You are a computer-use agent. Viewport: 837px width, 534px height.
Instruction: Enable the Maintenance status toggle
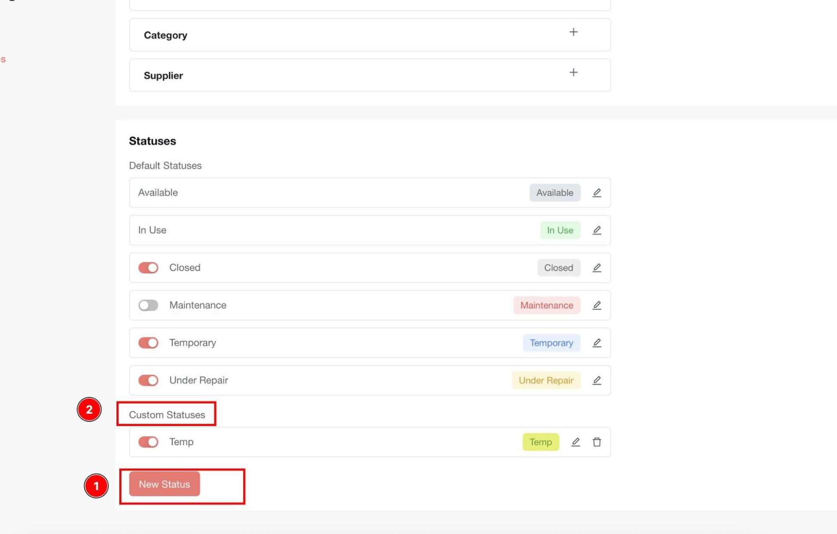[148, 305]
